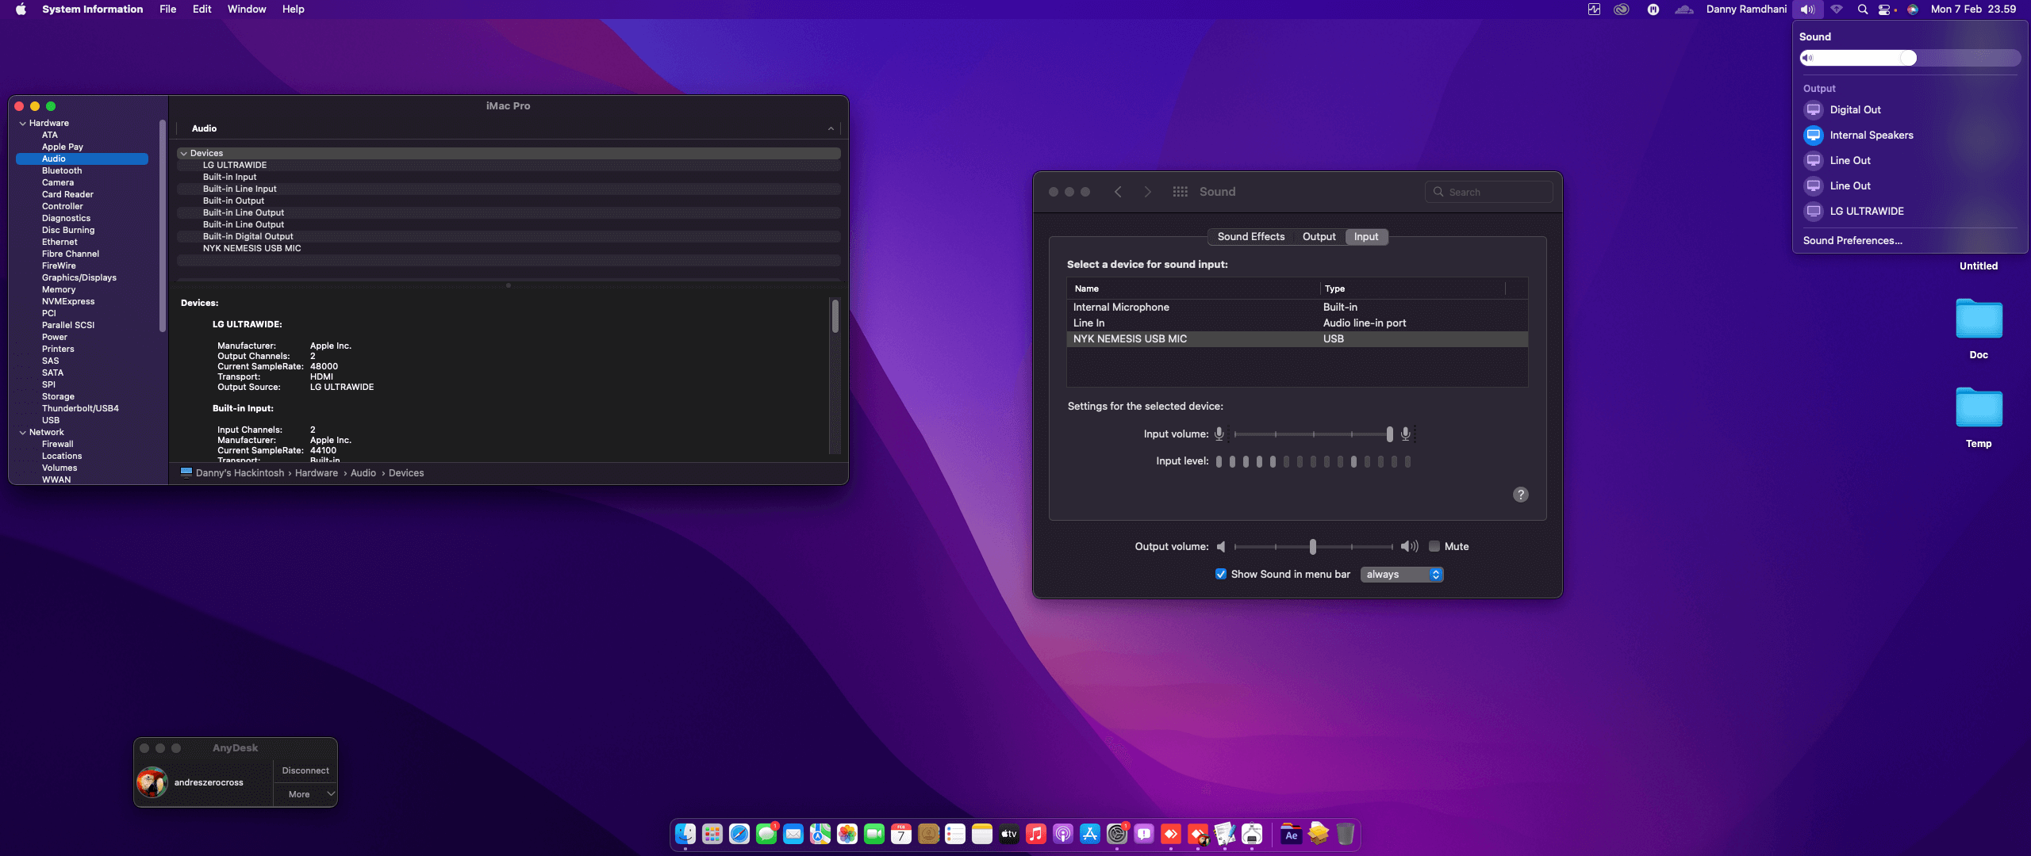Open Sound Preferences from the sound popup
Screen dimensions: 2031x856
pyautogui.click(x=1852, y=239)
